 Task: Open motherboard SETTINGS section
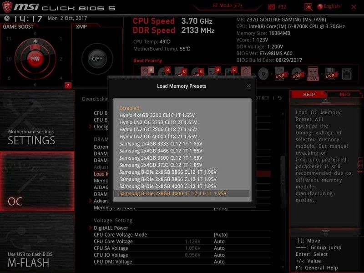click(x=37, y=120)
